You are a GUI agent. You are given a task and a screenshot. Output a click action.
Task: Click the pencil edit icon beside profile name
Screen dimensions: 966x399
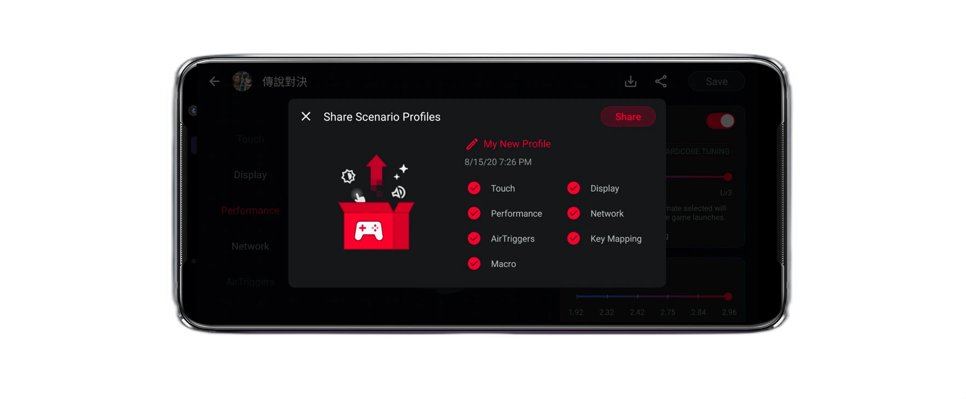pos(472,144)
